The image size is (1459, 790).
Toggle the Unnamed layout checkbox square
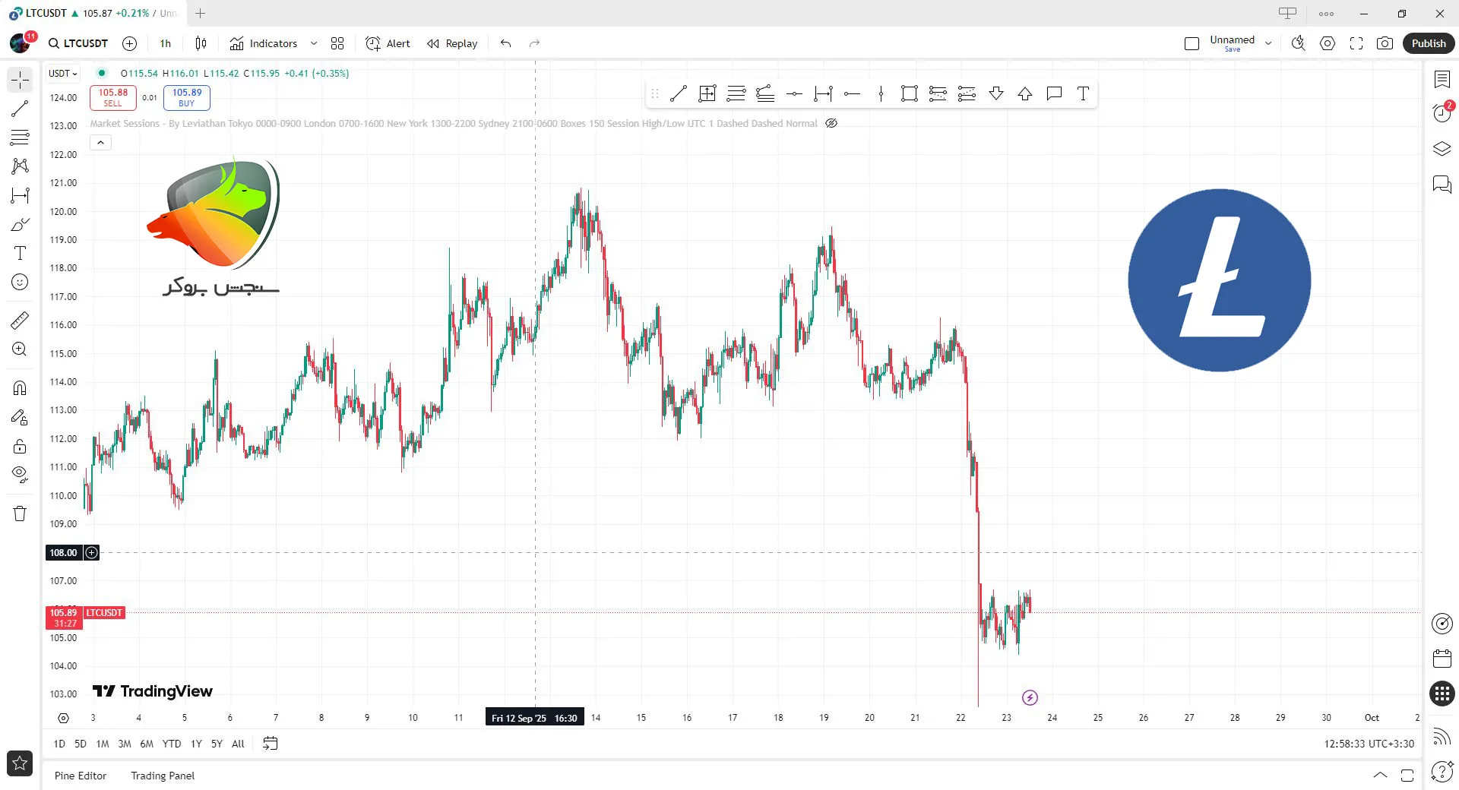coord(1192,43)
